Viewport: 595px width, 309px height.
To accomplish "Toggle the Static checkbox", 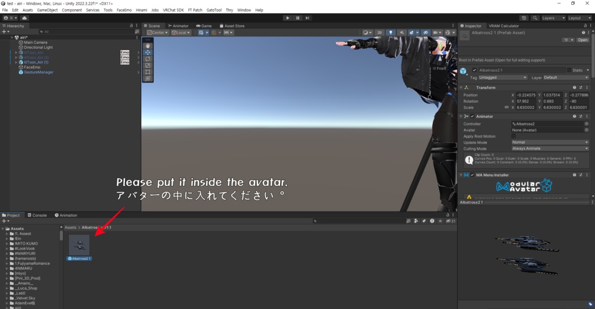I will coord(569,70).
